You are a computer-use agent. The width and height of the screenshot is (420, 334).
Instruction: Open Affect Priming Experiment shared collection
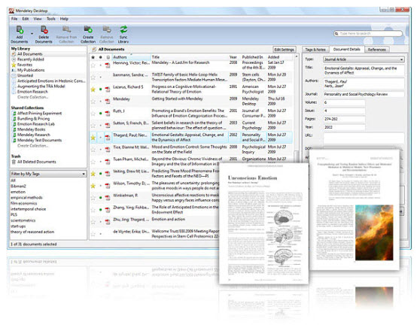point(39,113)
